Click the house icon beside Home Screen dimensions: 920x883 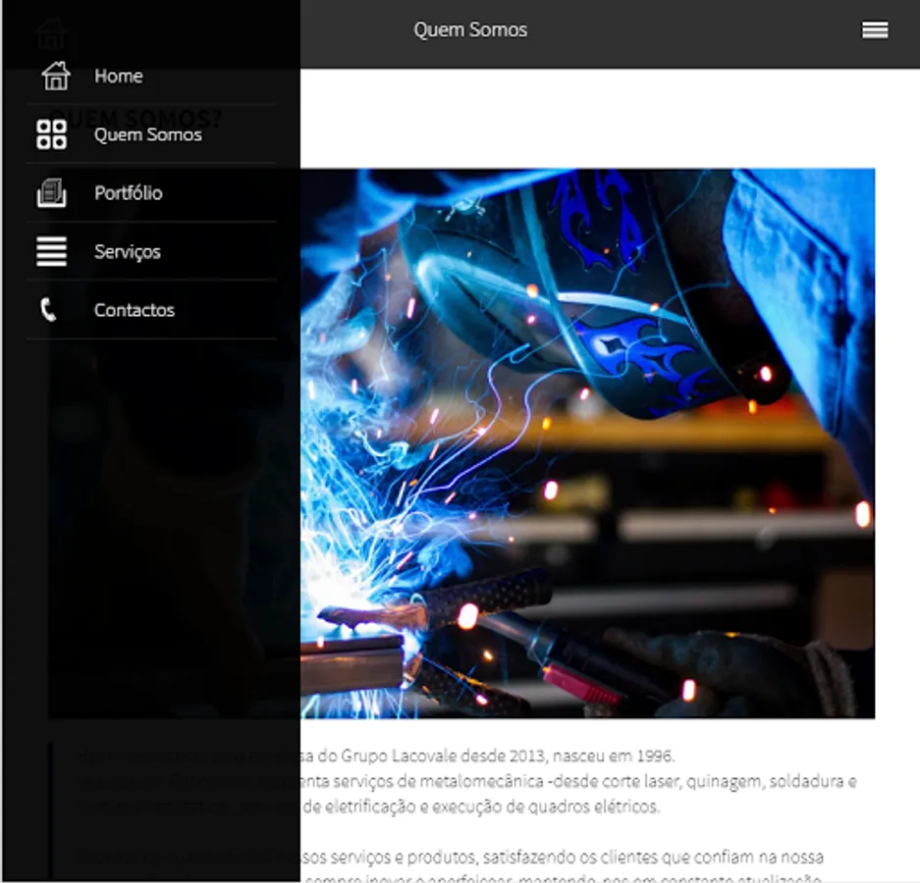55,77
